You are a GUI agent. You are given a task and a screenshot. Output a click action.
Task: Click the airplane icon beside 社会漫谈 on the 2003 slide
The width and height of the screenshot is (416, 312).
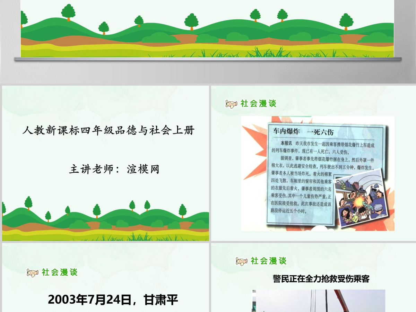pos(33,273)
